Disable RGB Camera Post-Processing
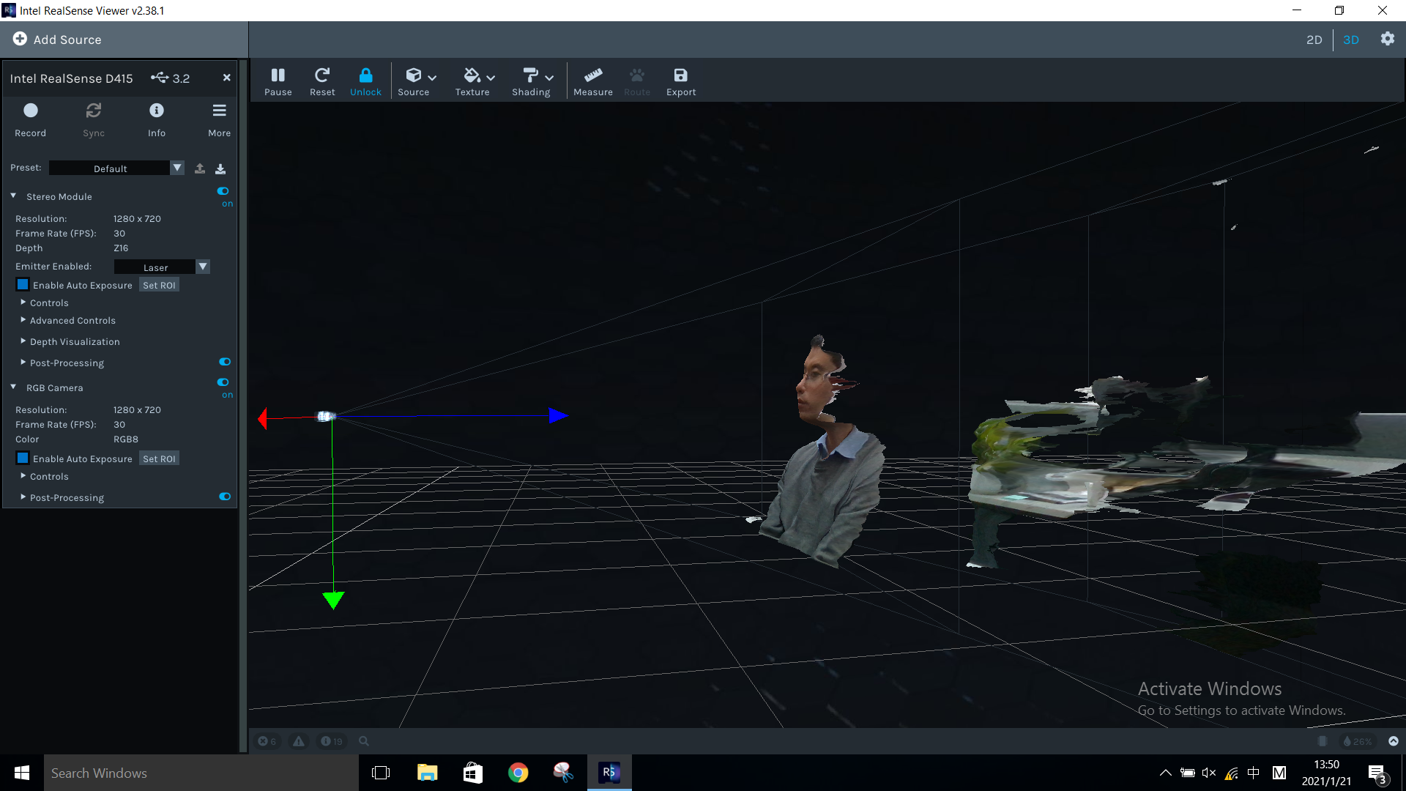Image resolution: width=1406 pixels, height=791 pixels. (x=224, y=496)
